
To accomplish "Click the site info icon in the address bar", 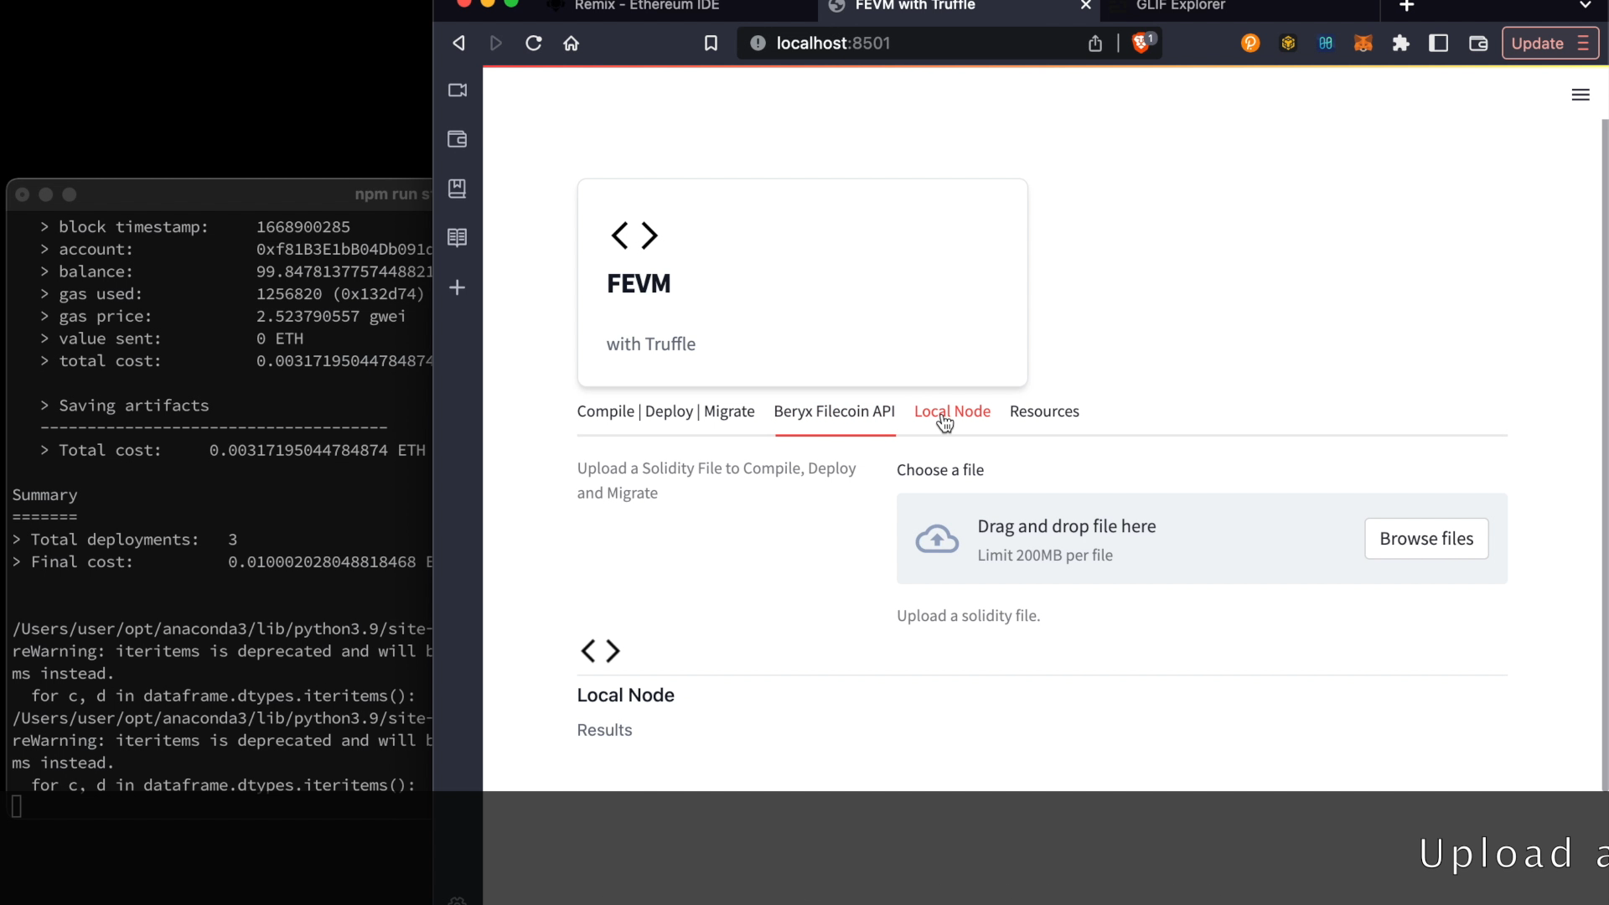I will (758, 43).
